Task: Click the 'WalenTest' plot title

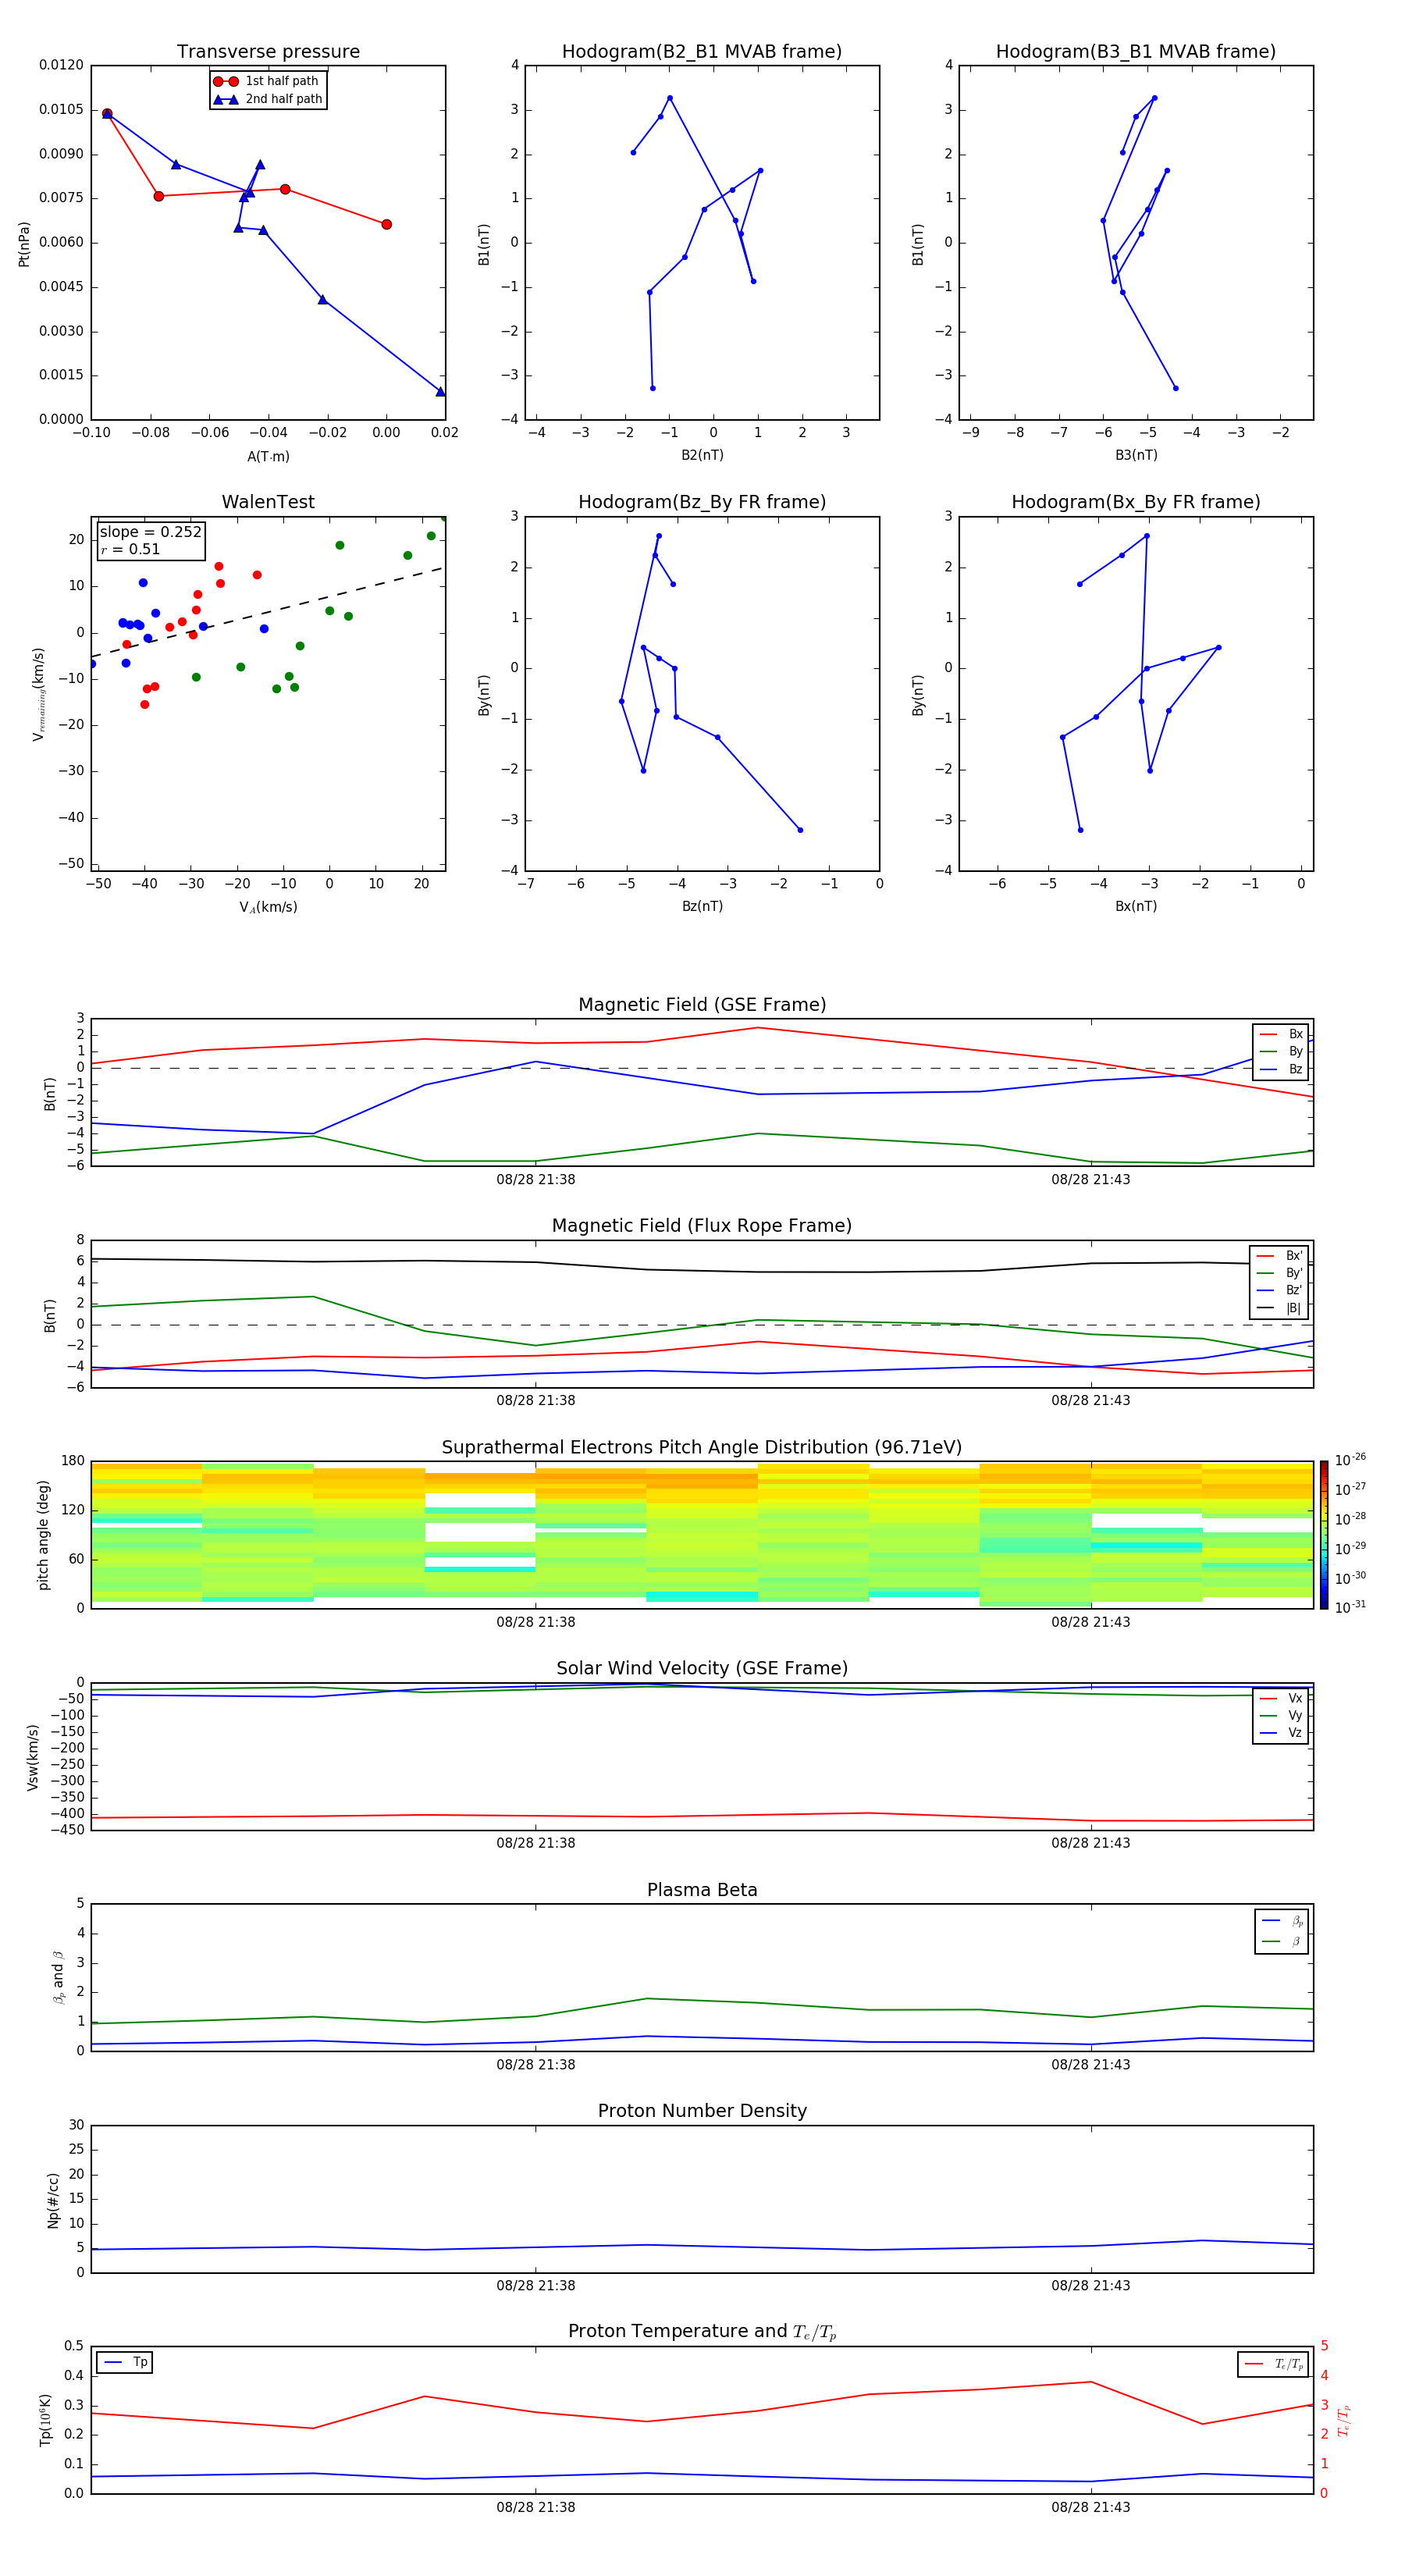Action: (268, 502)
